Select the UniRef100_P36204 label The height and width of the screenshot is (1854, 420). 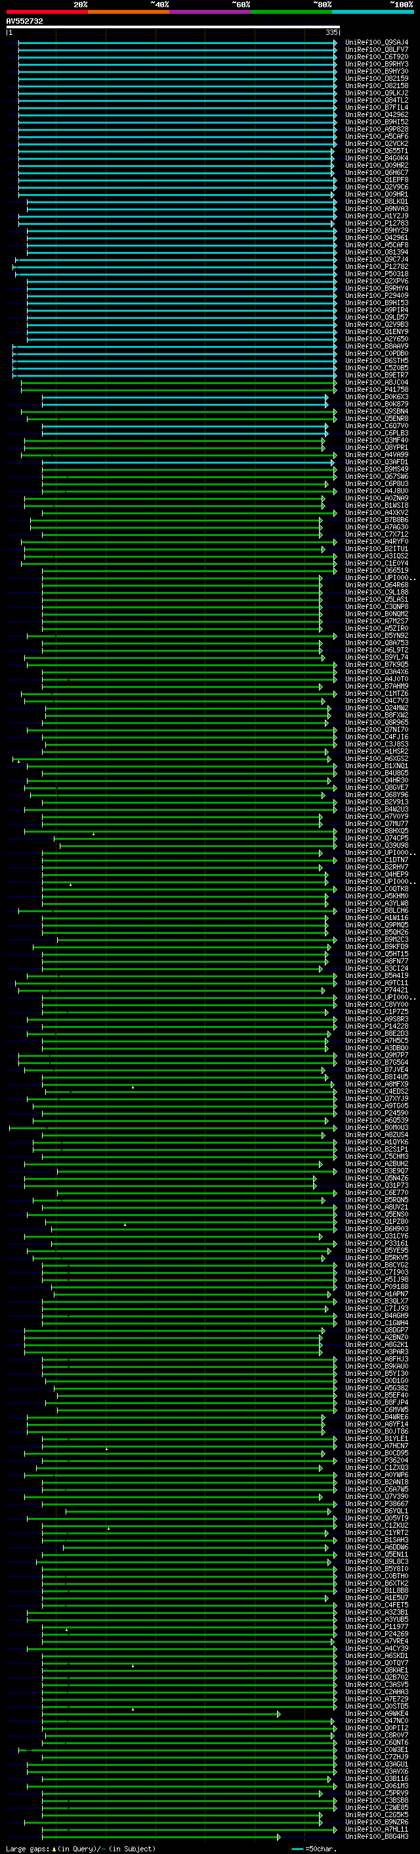click(377, 1460)
